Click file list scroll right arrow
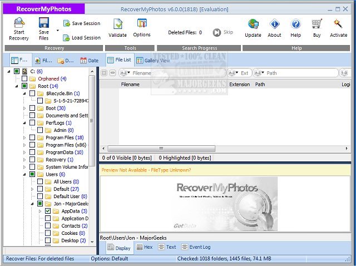The width and height of the screenshot is (356, 266). (x=347, y=149)
